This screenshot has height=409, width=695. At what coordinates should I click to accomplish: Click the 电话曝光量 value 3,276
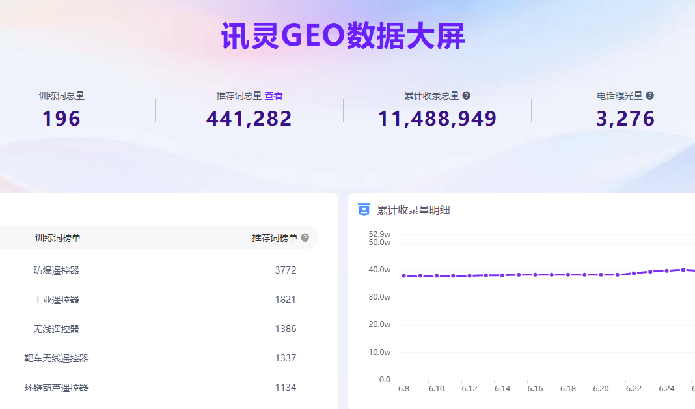point(625,119)
